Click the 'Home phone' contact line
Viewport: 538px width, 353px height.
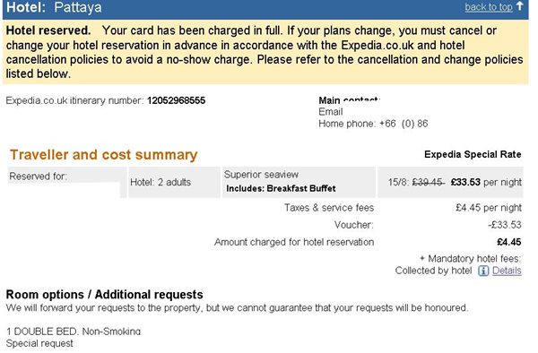pyautogui.click(x=373, y=124)
